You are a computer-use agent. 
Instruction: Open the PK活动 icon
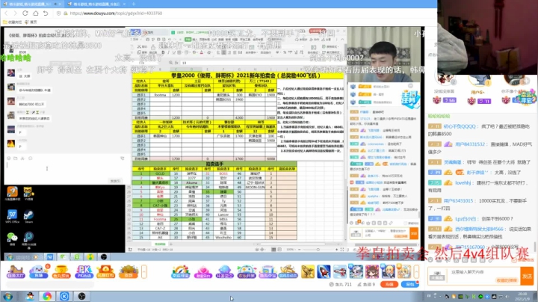pos(84,271)
